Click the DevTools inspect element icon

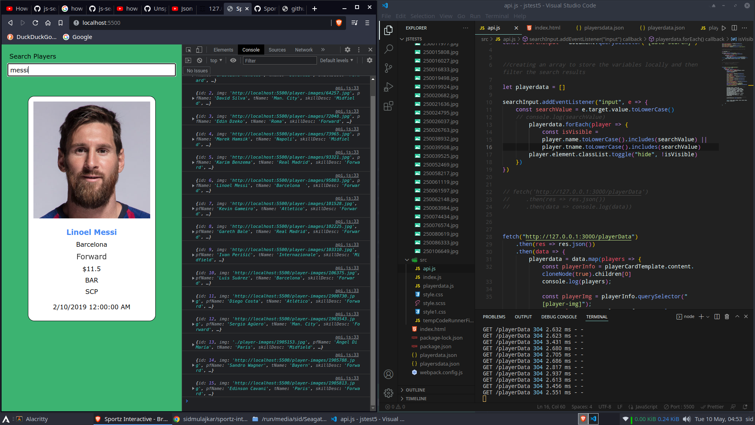[188, 50]
